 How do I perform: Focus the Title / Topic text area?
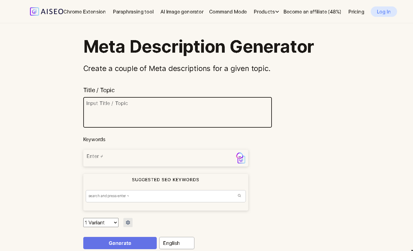177,112
